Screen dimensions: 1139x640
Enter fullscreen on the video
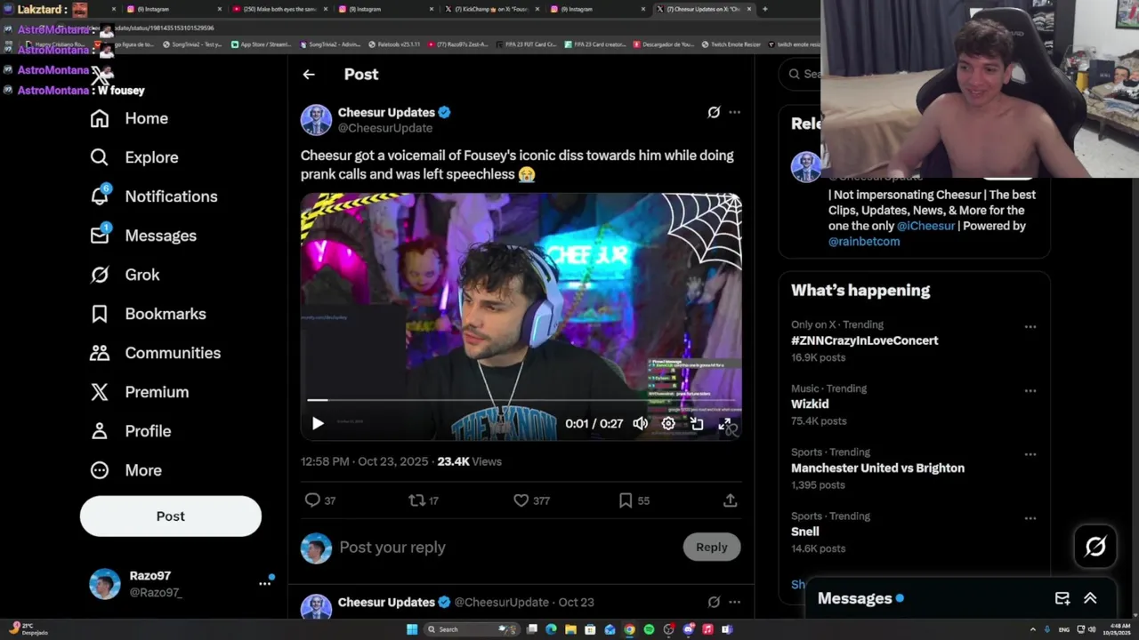(724, 424)
